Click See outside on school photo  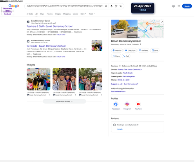point(132,37)
